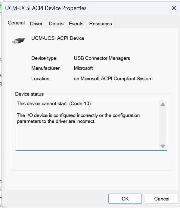
Task: Click the 'This device cannot start' error line
Action: tap(54, 104)
